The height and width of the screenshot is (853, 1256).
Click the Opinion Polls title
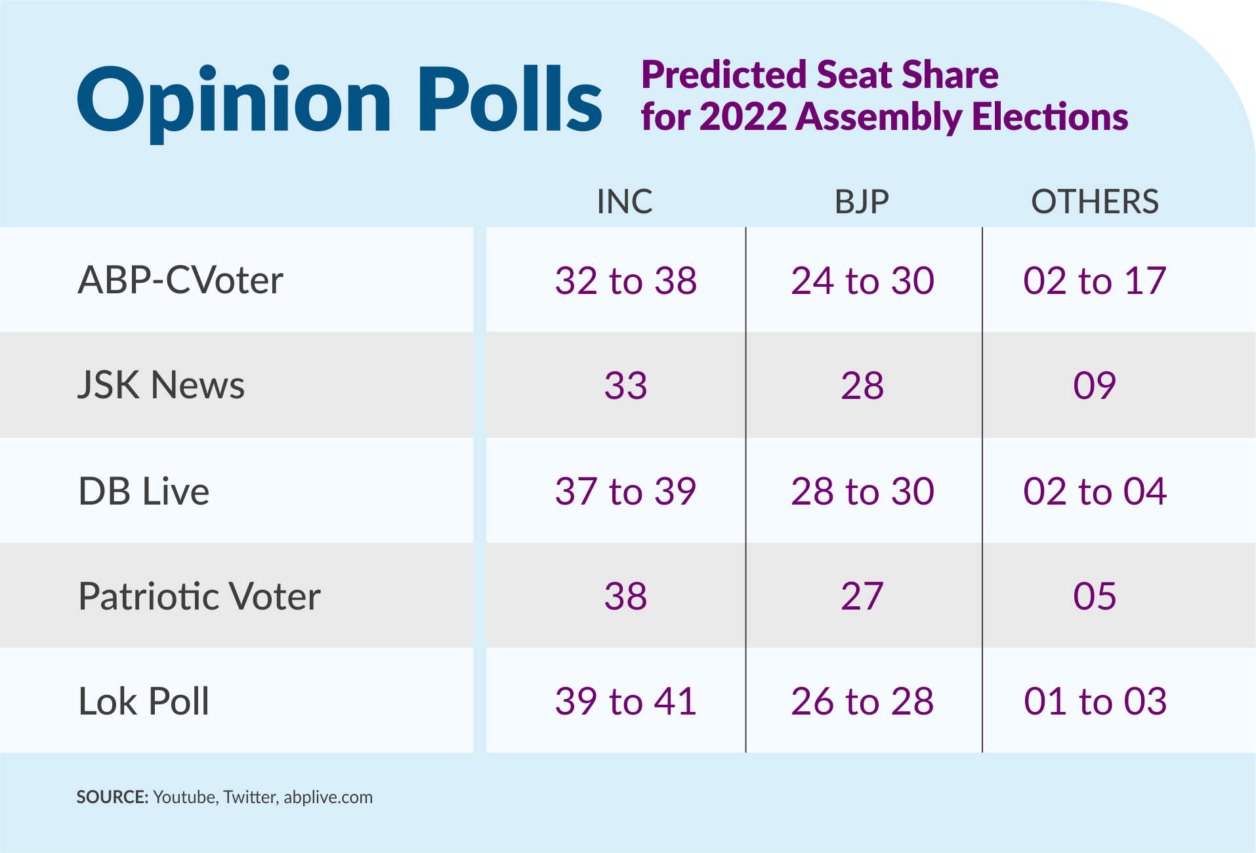339,102
